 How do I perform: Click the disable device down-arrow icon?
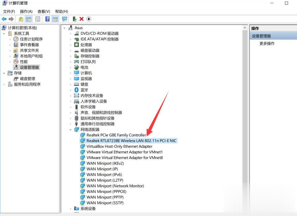tap(89, 19)
